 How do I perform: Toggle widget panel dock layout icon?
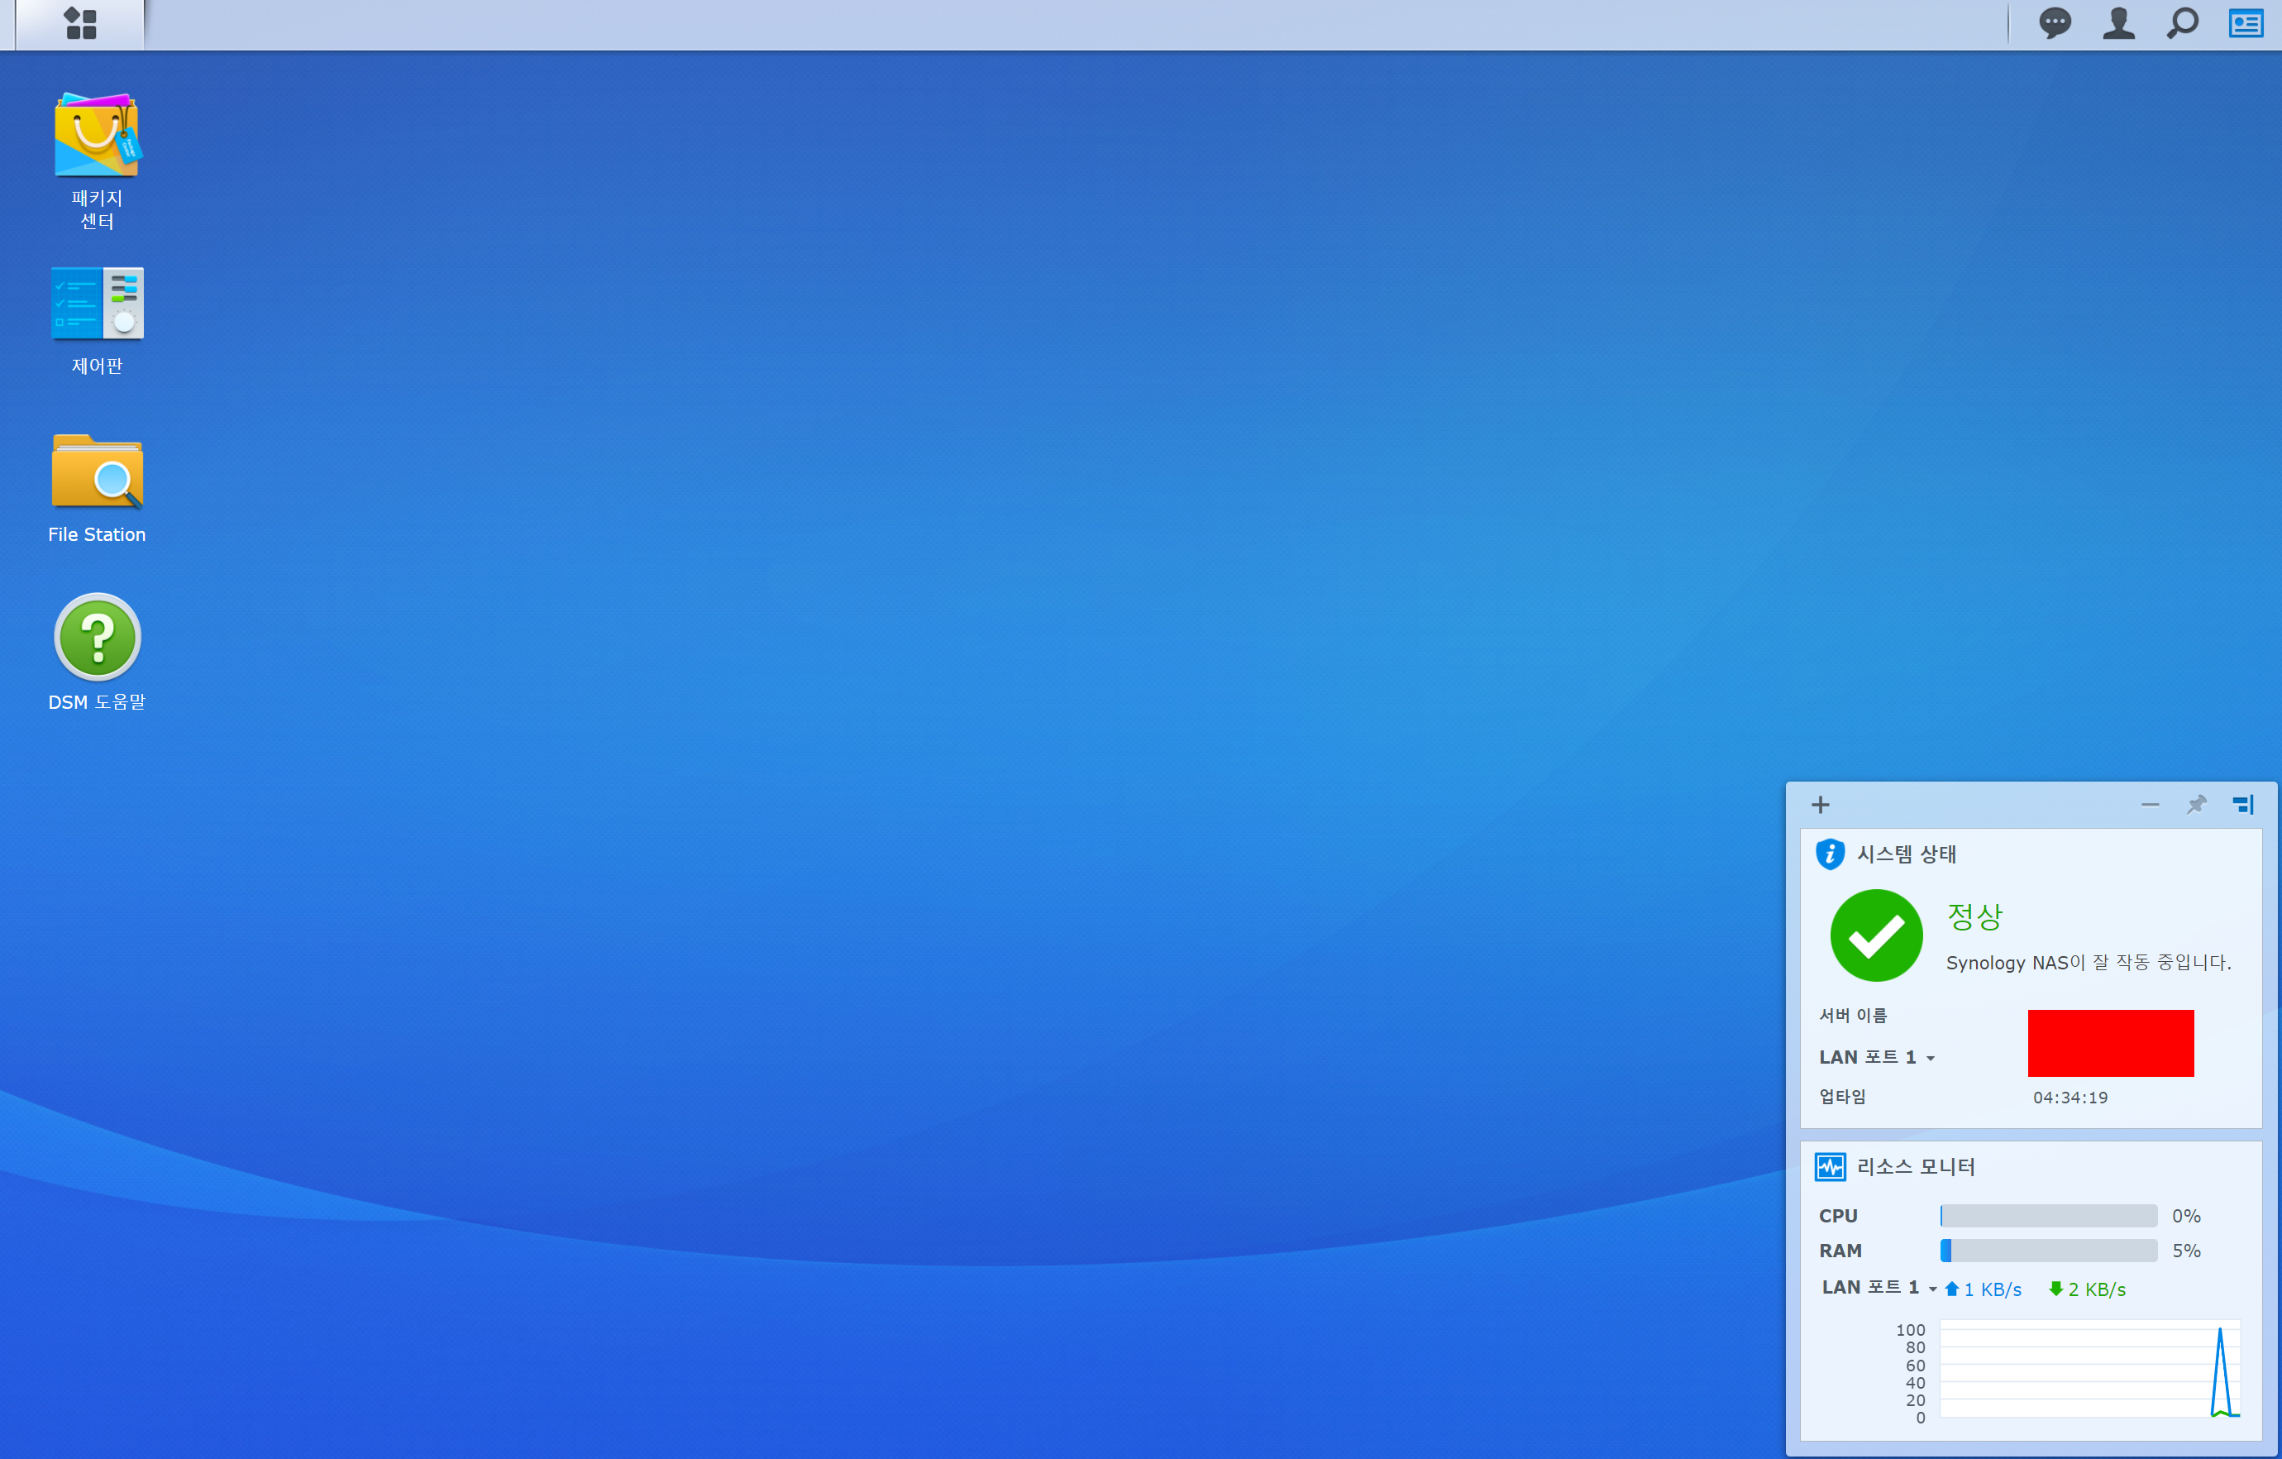(2242, 805)
